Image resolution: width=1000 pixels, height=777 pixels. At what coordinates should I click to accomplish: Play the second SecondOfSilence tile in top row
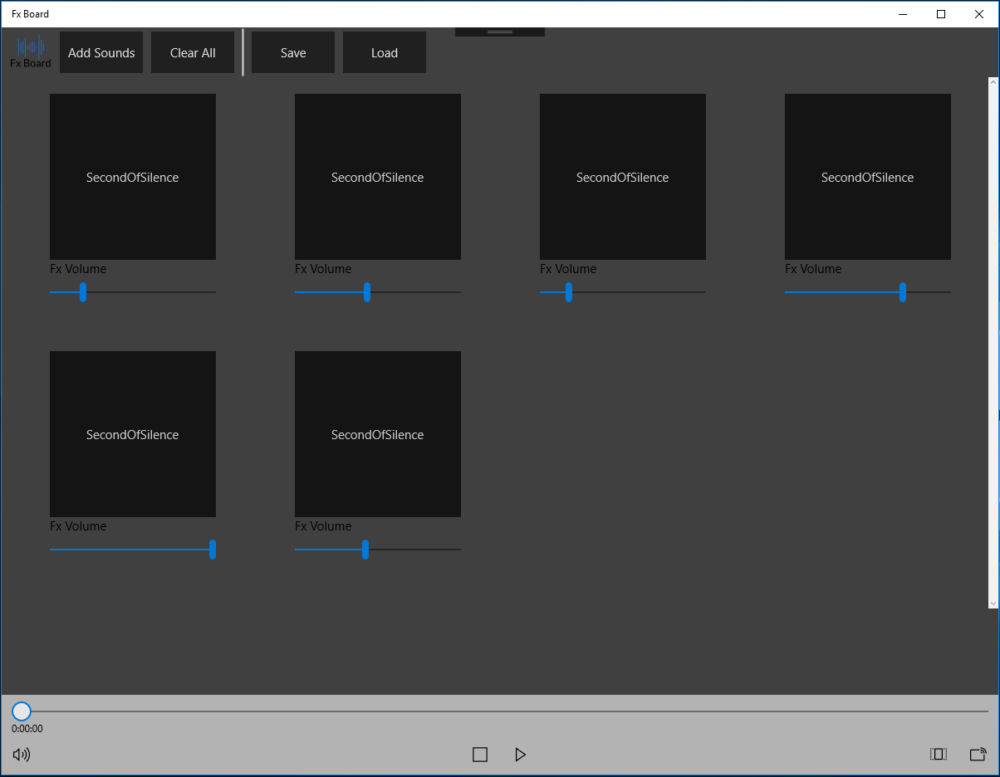pyautogui.click(x=378, y=177)
